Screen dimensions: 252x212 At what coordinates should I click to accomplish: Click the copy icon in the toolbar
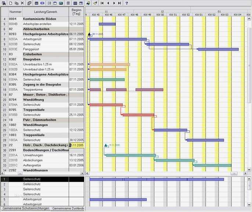click(17, 3)
